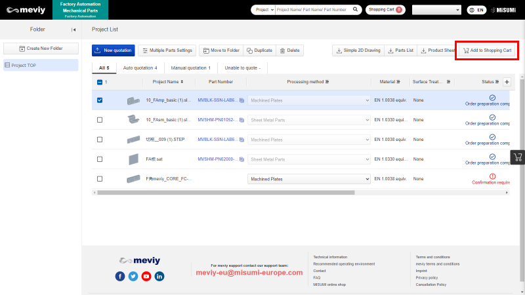525x295 pixels.
Task: Switch to Manual quotation 1 tab
Action: [x=191, y=68]
